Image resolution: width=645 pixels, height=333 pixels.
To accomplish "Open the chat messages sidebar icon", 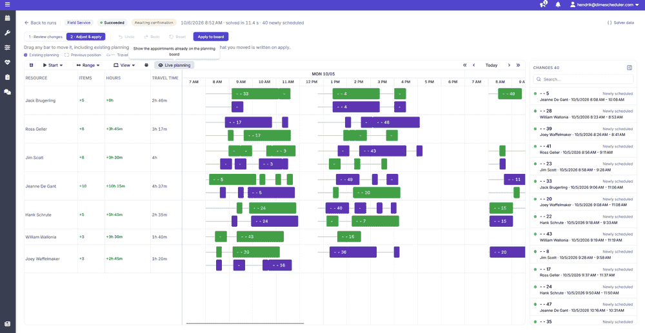I will coord(7,92).
